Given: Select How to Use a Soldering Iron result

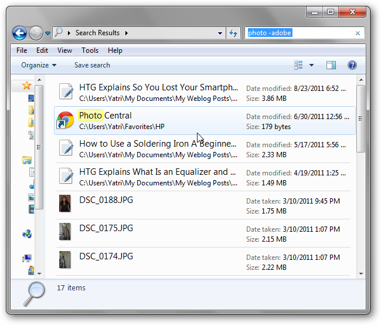Looking at the screenshot, I should (205, 148).
